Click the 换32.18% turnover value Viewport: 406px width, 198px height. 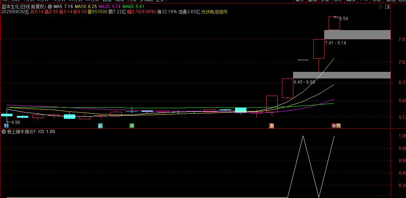pyautogui.click(x=167, y=12)
